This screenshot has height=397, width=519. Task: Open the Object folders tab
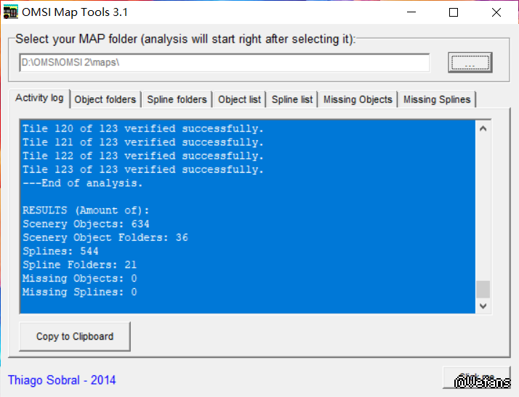(105, 99)
